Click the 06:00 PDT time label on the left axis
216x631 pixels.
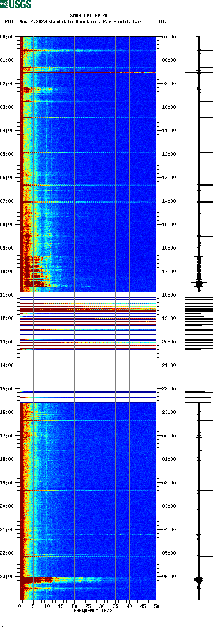7,178
